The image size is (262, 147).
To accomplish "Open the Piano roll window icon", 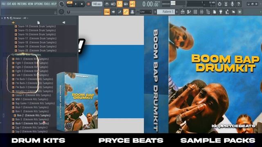I will point(189,12).
